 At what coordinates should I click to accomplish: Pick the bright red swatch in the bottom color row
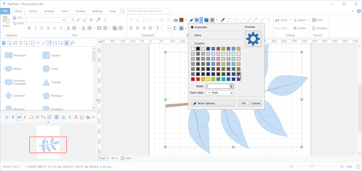198,79
